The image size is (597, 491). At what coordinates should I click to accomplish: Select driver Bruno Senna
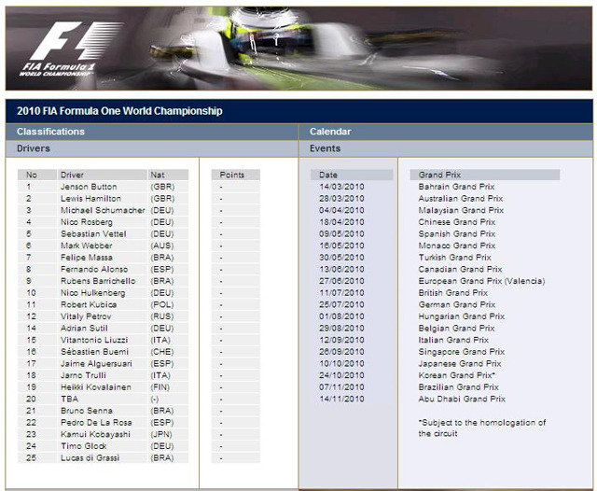[x=87, y=411]
